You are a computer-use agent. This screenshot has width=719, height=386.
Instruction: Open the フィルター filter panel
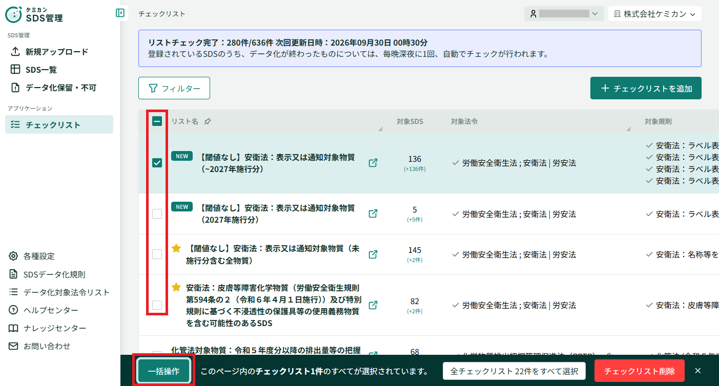pyautogui.click(x=174, y=88)
